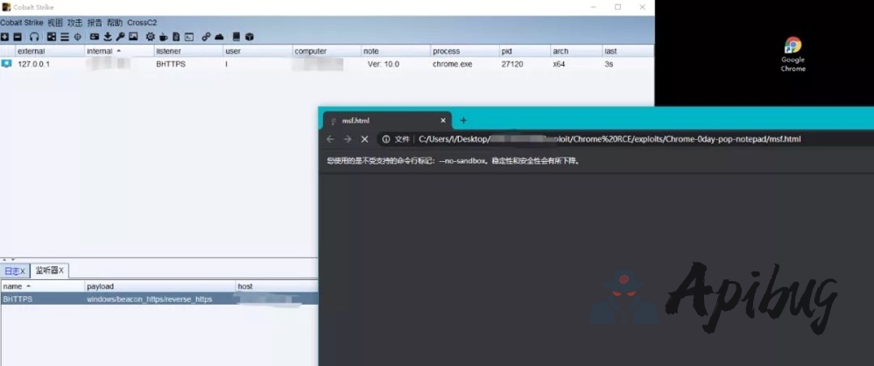Click the cube icon in toolbar

tap(249, 37)
